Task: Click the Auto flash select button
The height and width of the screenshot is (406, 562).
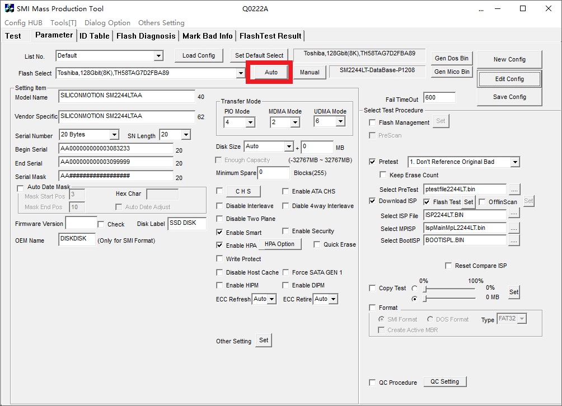Action: point(271,73)
